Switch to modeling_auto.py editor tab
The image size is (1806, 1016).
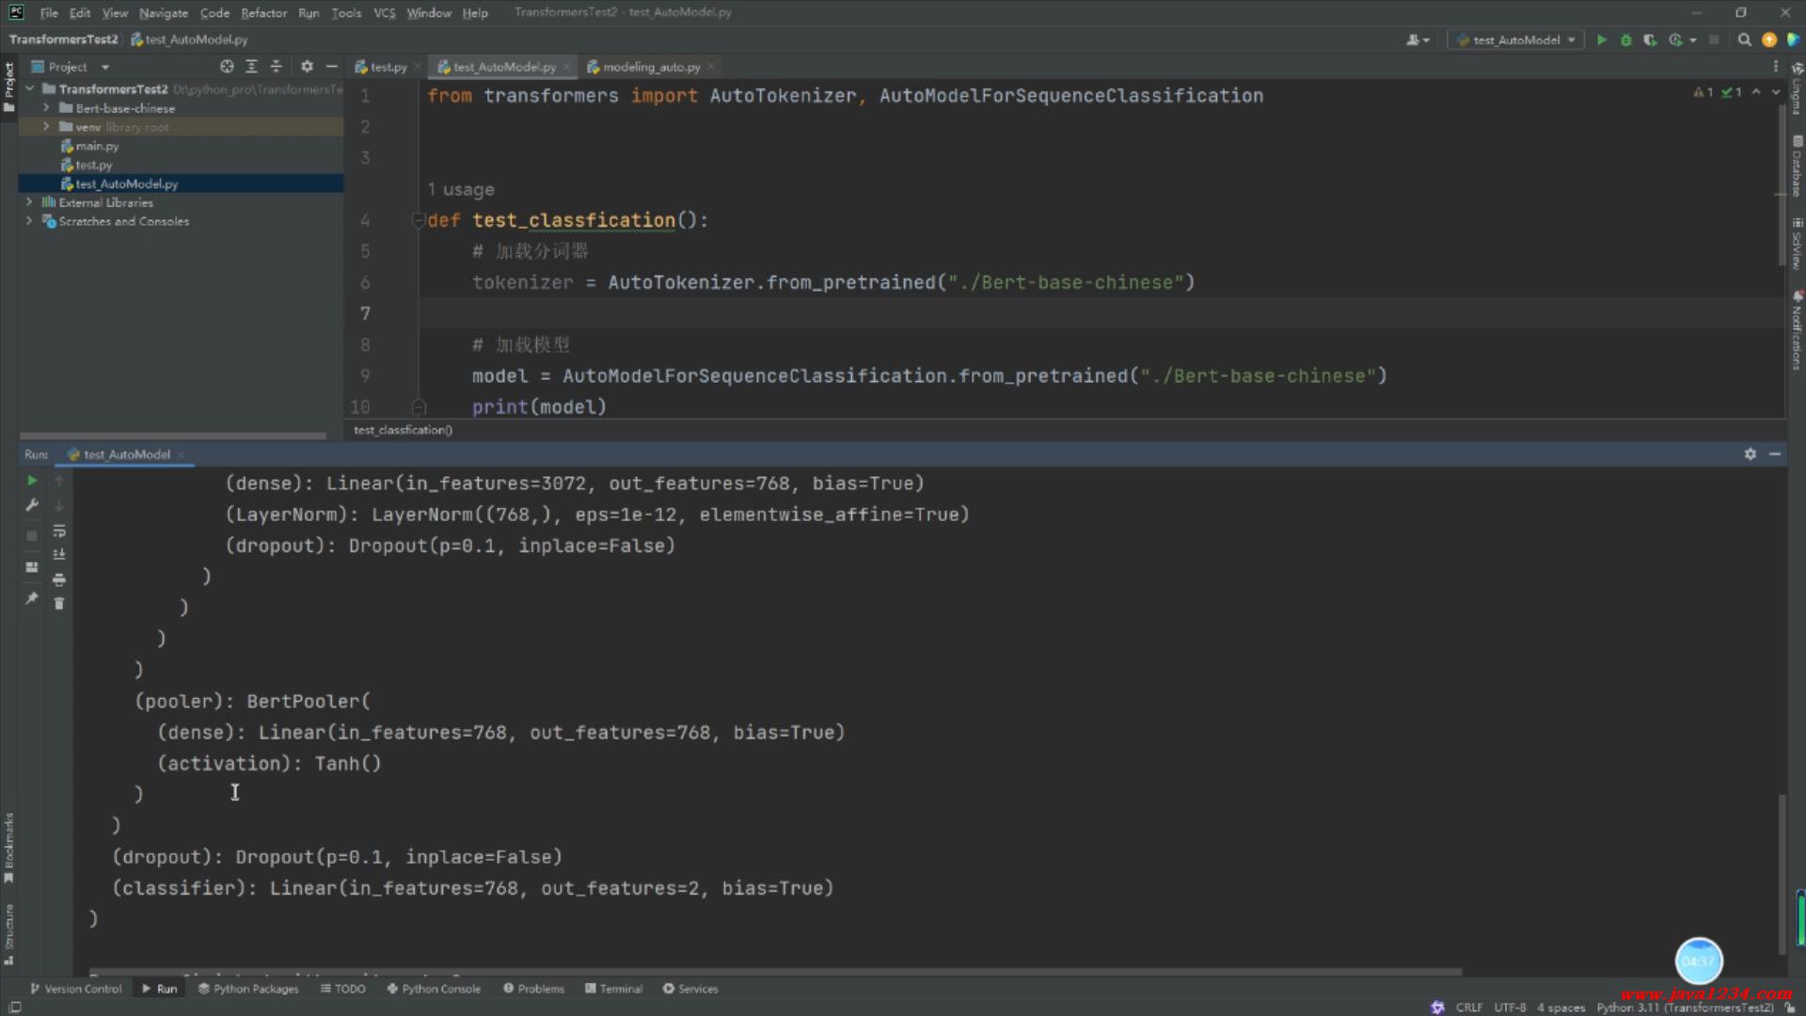click(x=651, y=67)
